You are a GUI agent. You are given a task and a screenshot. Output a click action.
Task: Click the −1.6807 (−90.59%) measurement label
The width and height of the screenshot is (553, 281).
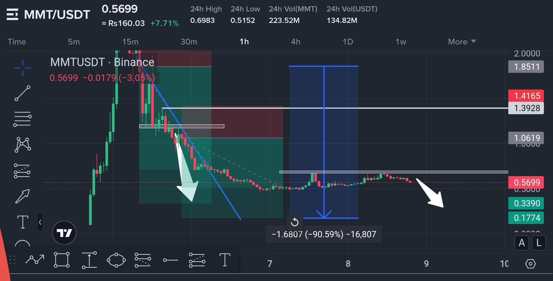[x=324, y=234]
